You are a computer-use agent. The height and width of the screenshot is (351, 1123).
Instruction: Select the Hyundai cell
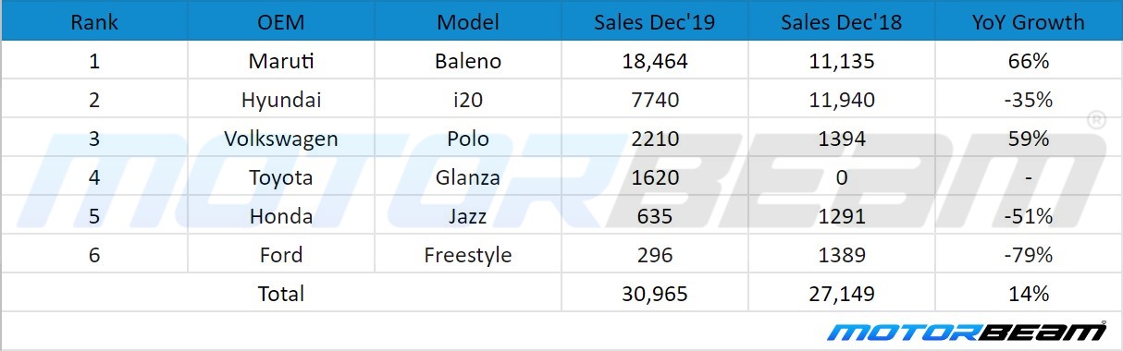point(281,100)
